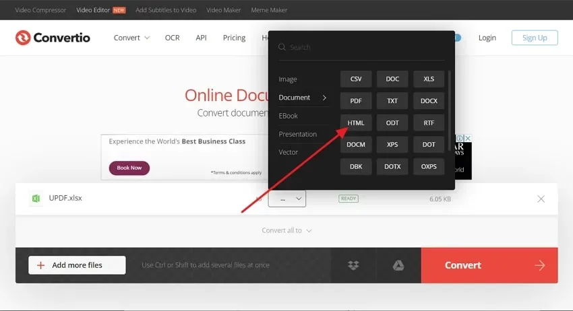The image size is (573, 311).
Task: Choose PDF as output format
Action: coord(356,101)
